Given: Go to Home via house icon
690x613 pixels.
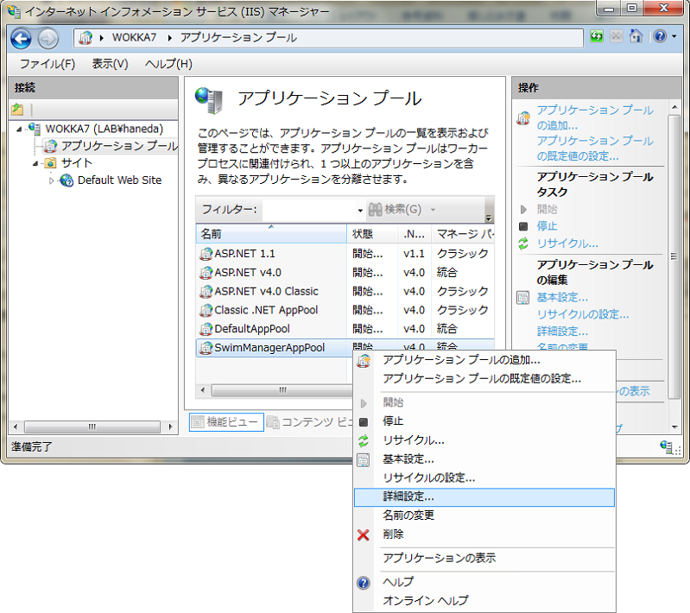Looking at the screenshot, I should (x=636, y=36).
